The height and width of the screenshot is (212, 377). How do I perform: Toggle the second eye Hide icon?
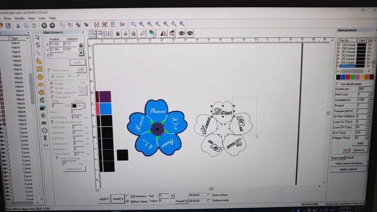(x=190, y=34)
